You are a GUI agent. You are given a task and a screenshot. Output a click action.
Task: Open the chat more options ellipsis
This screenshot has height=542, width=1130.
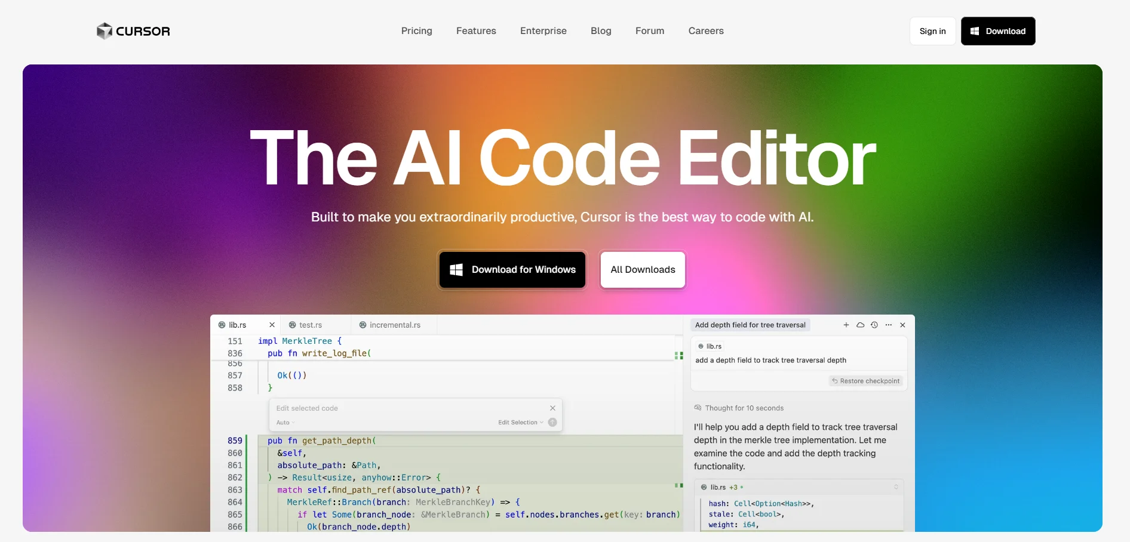point(889,325)
